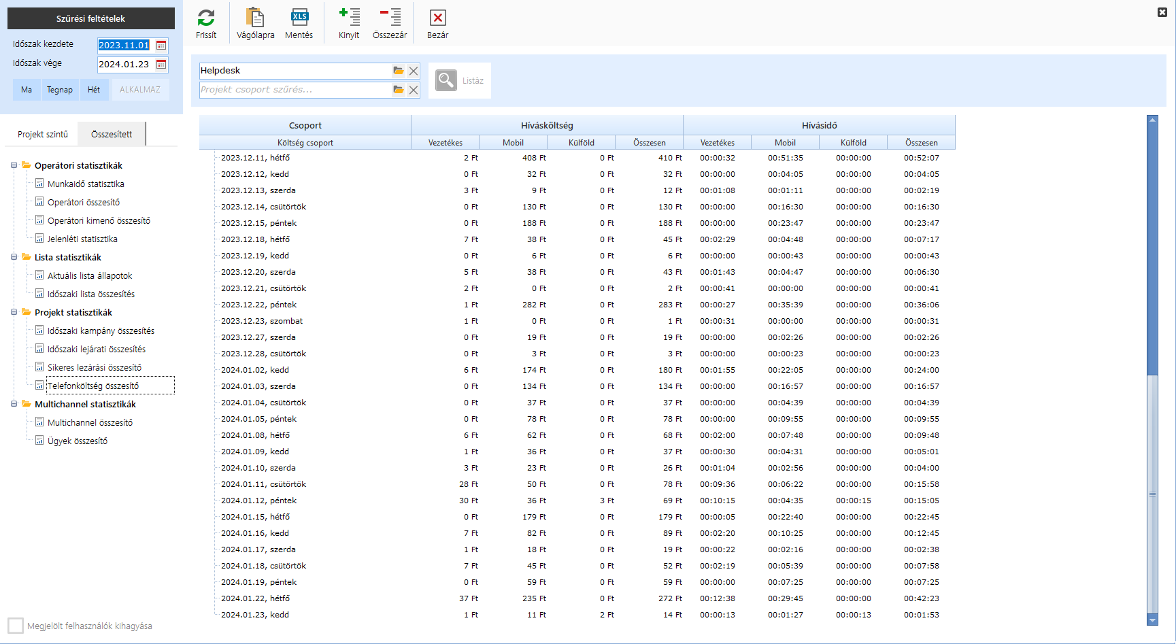The height and width of the screenshot is (644, 1176).
Task: Collapse the Projekt statisztikák tree node
Action: coord(14,312)
